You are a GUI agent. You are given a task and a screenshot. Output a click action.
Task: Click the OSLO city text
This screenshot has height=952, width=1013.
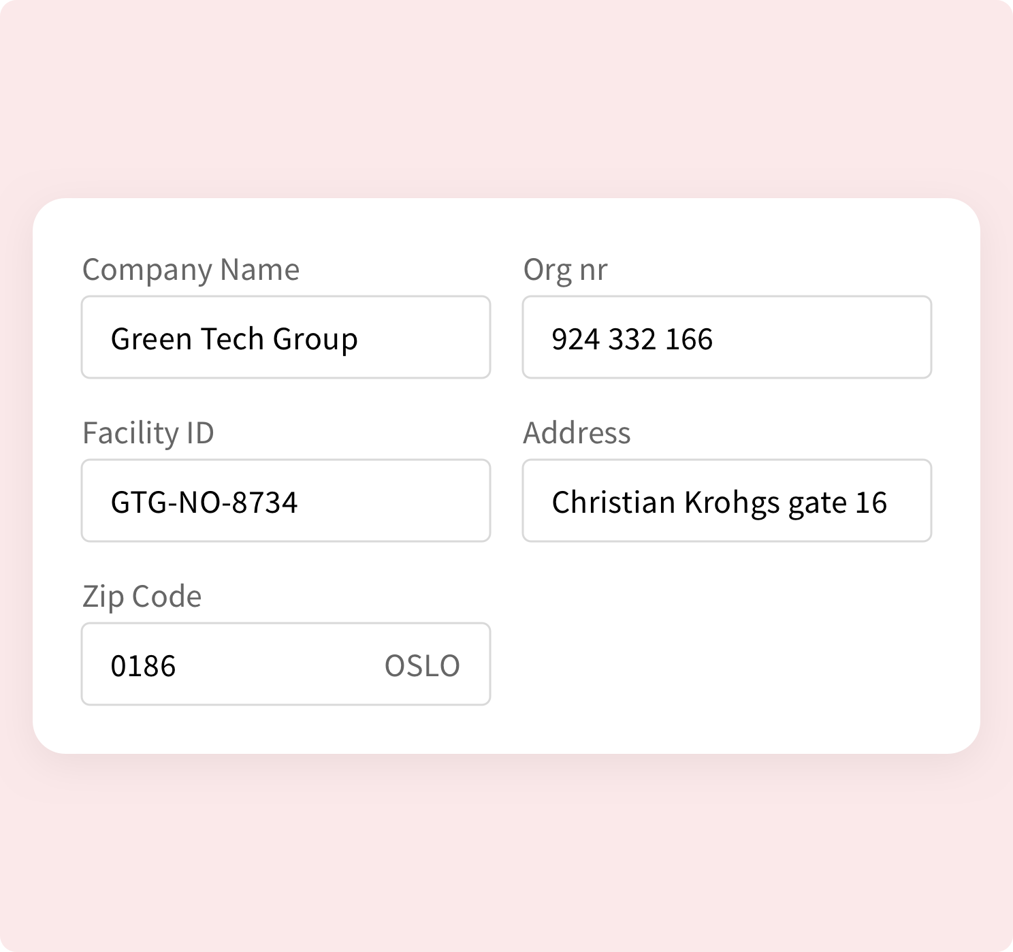[422, 666]
